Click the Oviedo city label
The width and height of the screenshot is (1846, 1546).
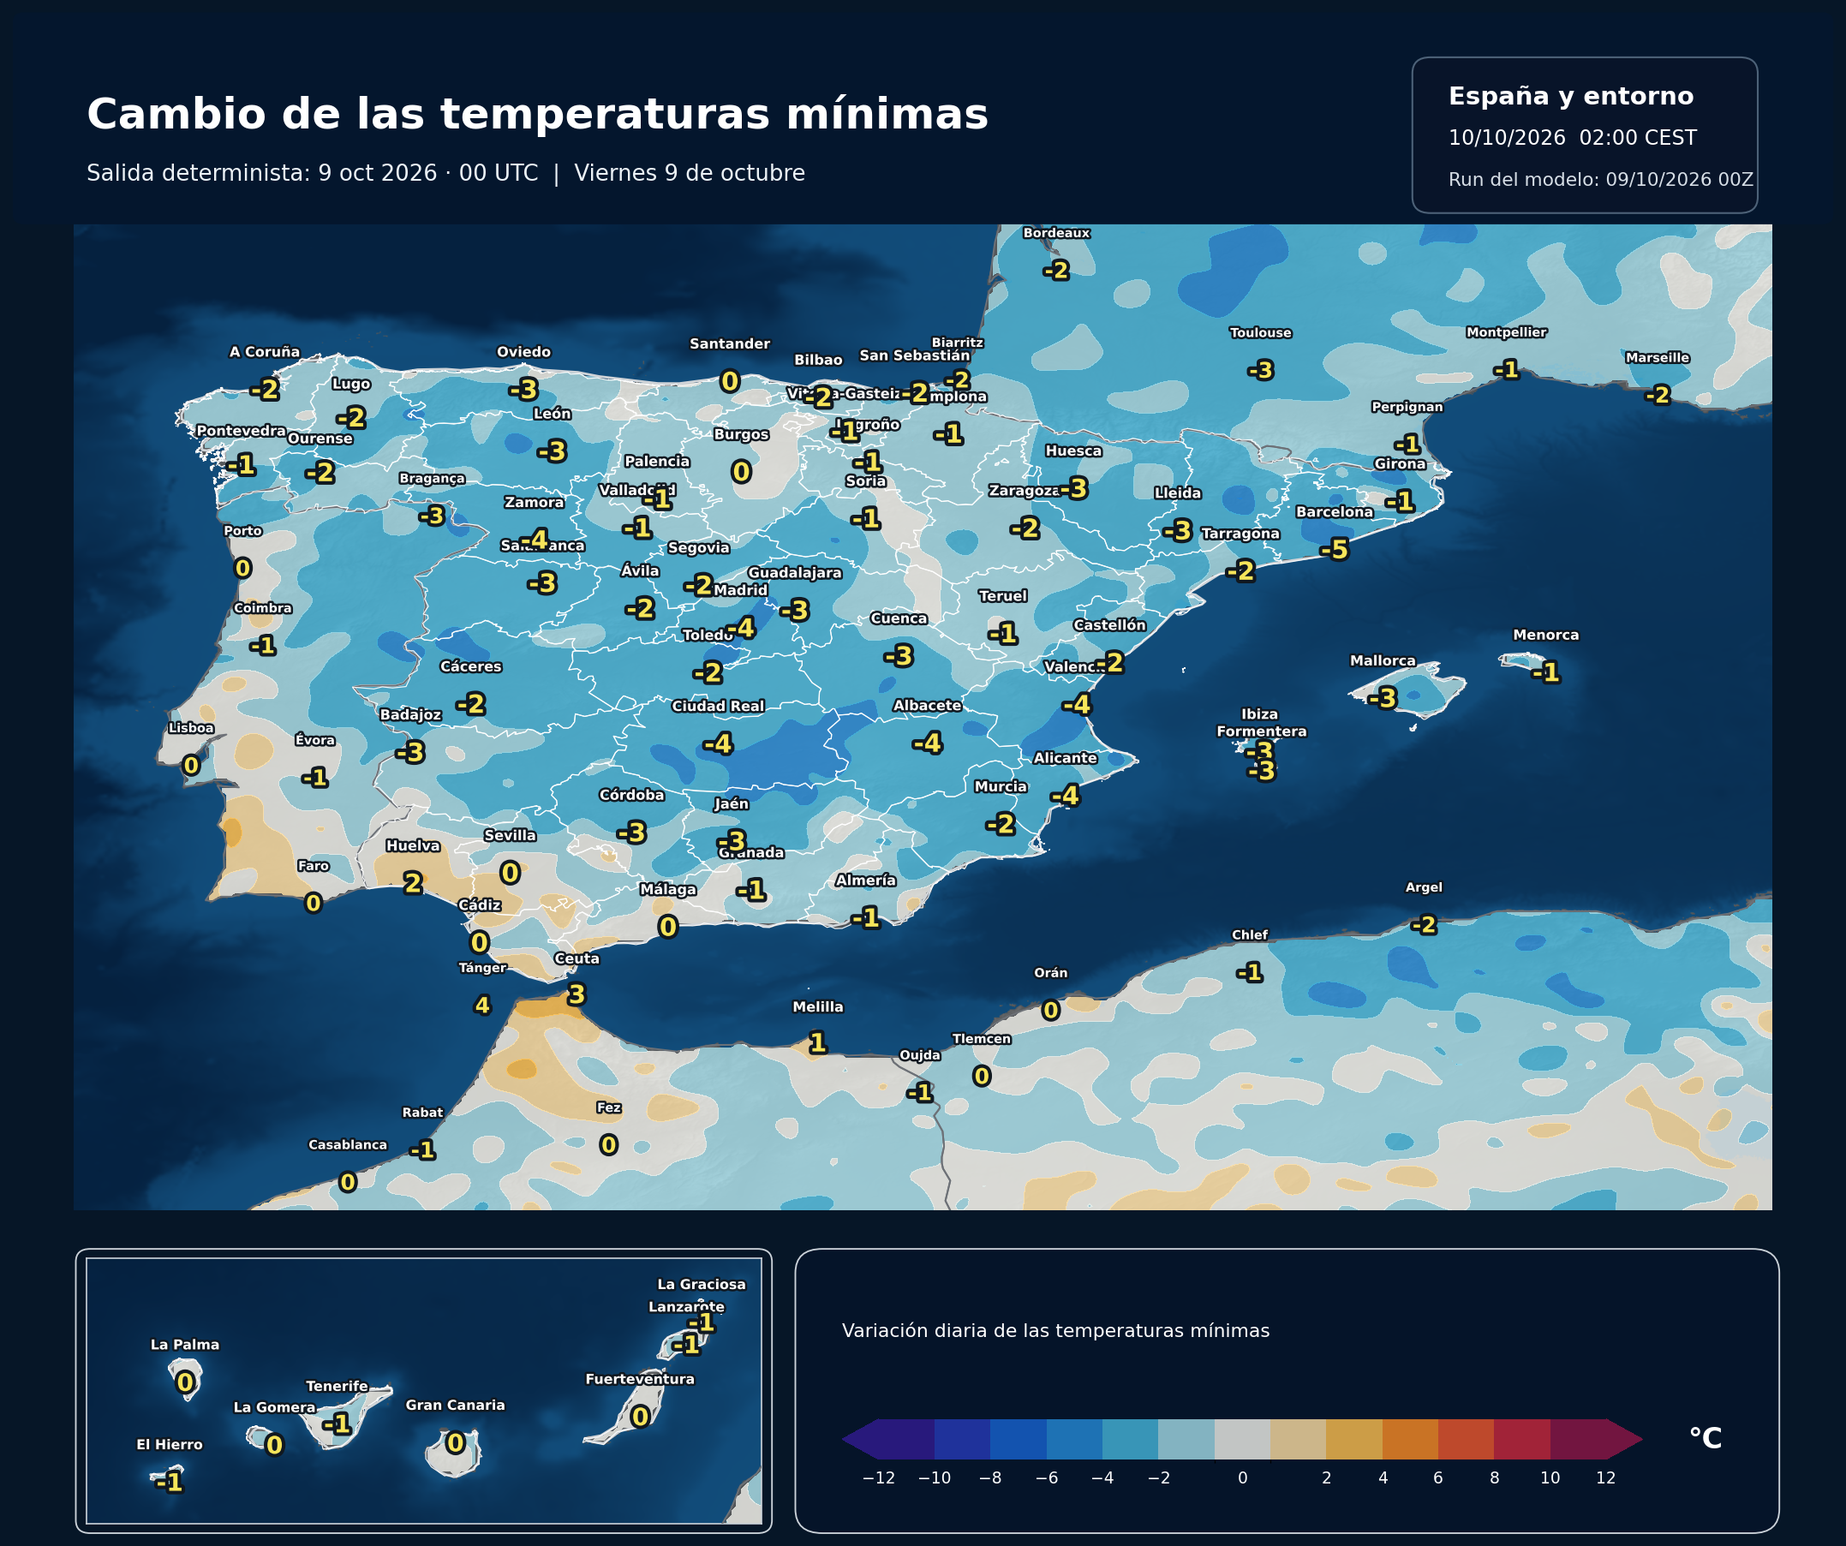[x=524, y=351]
